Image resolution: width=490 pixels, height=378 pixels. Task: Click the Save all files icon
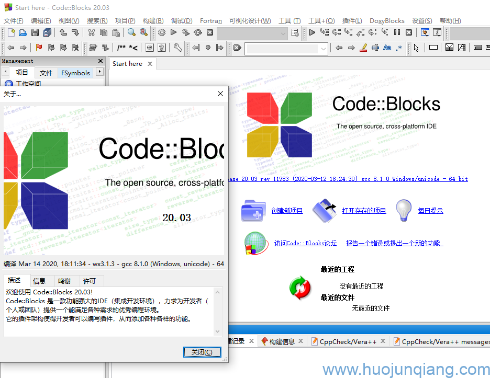click(x=47, y=32)
